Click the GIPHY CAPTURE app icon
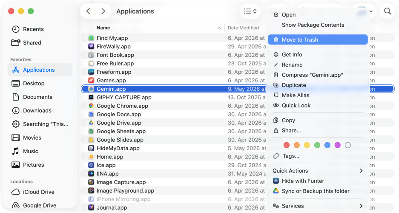The width and height of the screenshot is (399, 213). (91, 97)
